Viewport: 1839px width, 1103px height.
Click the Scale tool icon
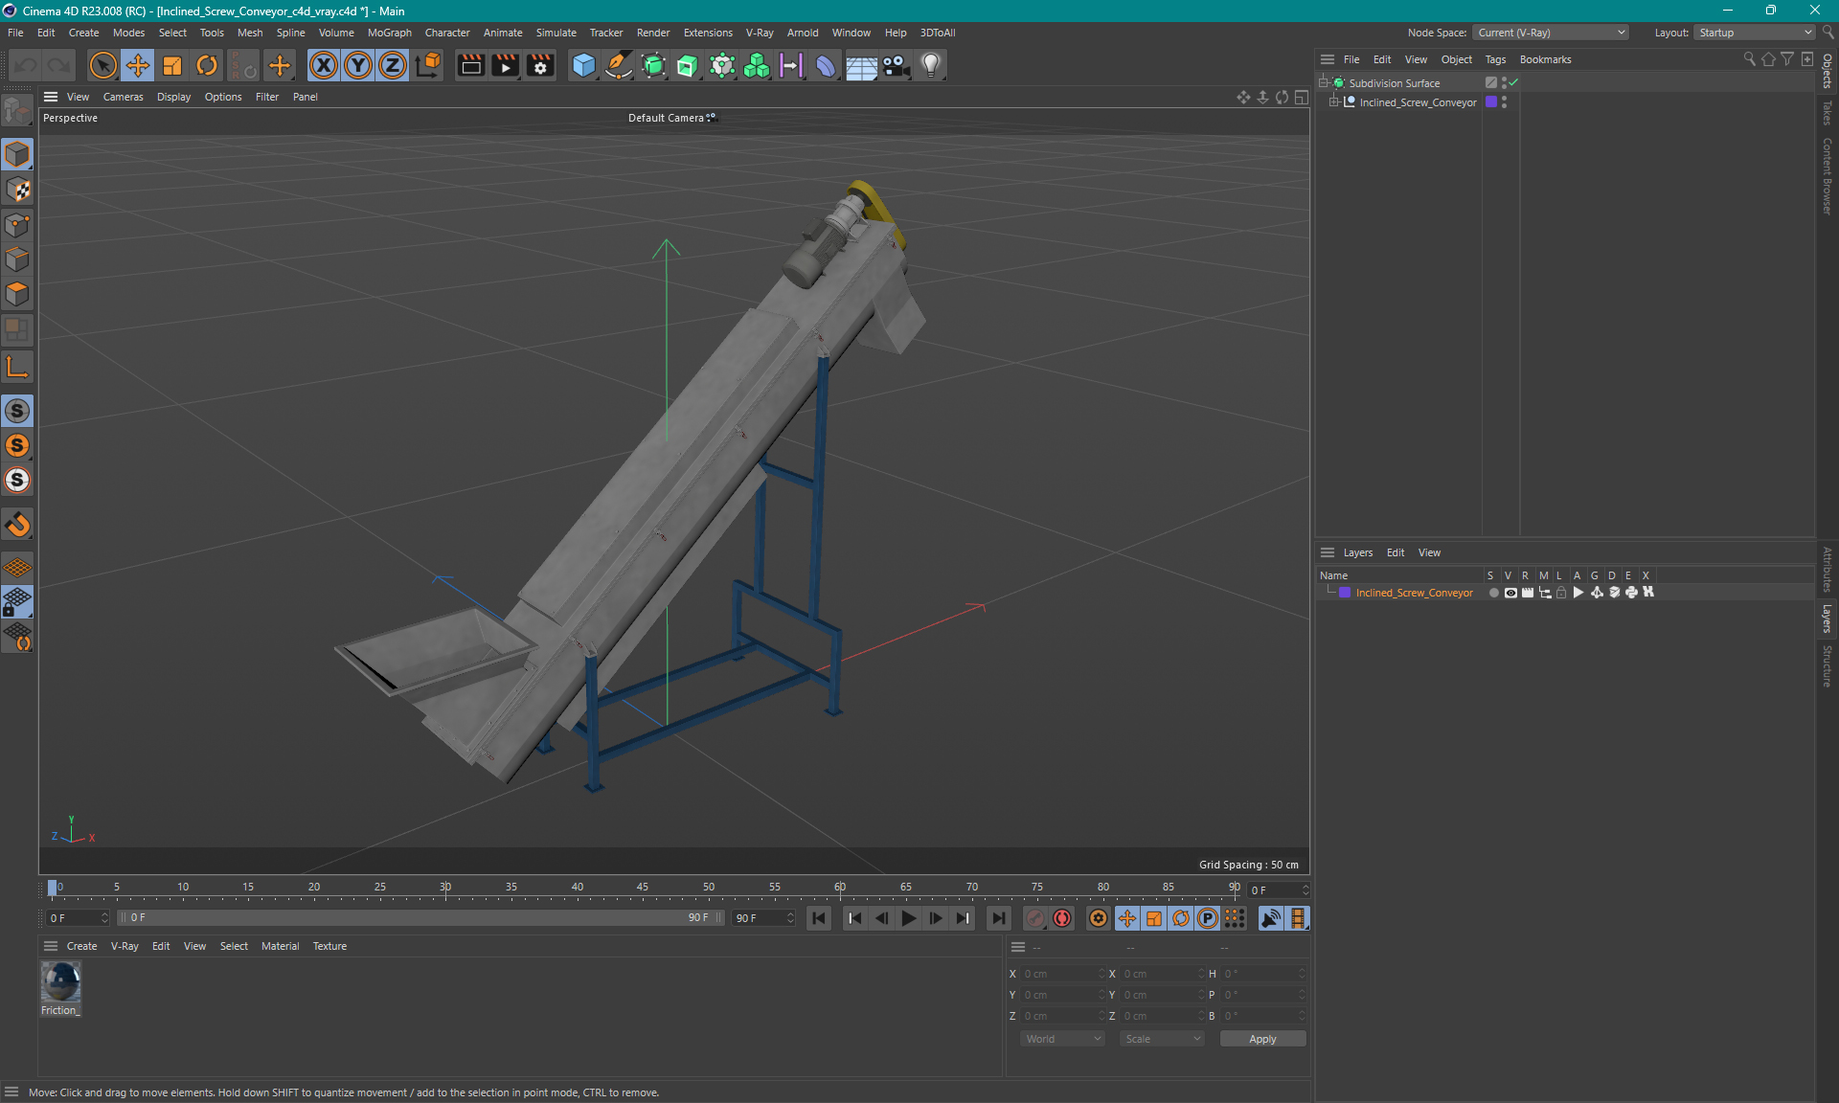(x=170, y=64)
